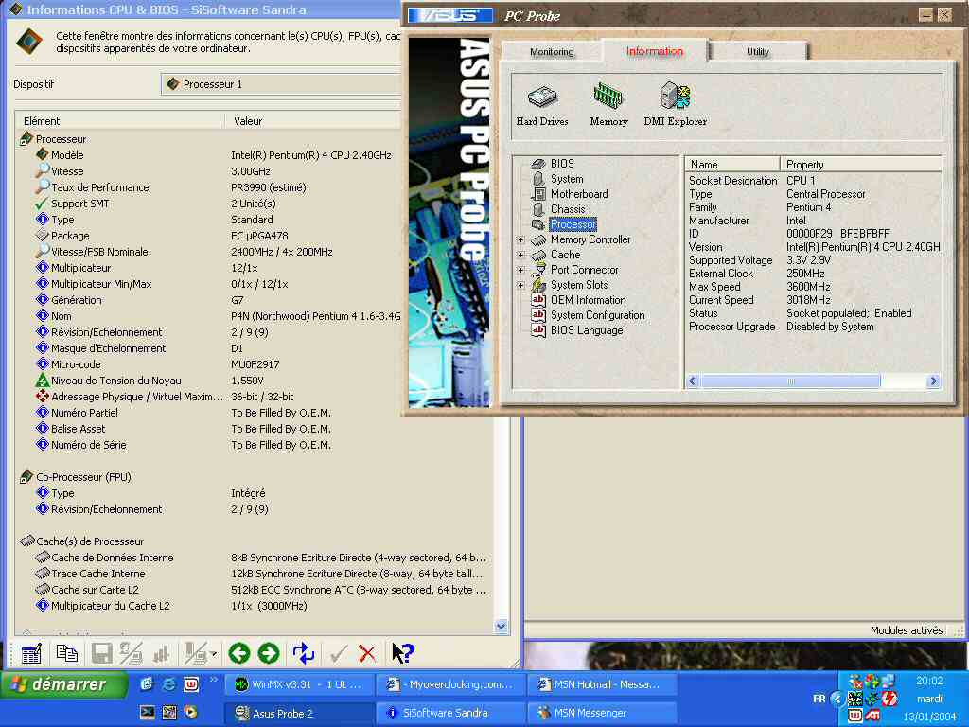Open MSN Messenger from the taskbar
Image resolution: width=969 pixels, height=727 pixels.
tap(601, 713)
